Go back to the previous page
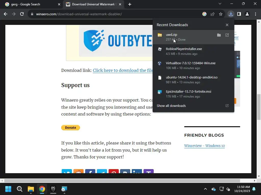 click(6, 14)
